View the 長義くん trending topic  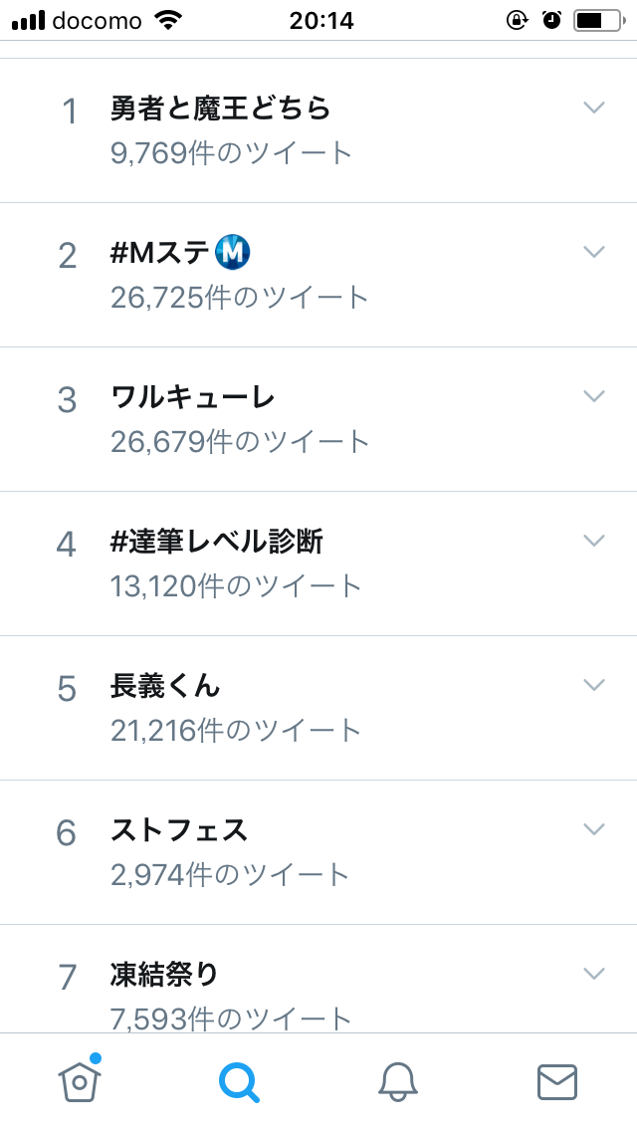coord(165,686)
